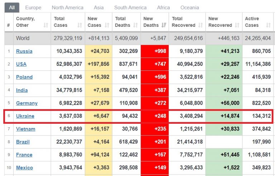Open the Mexico country link
275x176 pixels.
tap(25, 168)
